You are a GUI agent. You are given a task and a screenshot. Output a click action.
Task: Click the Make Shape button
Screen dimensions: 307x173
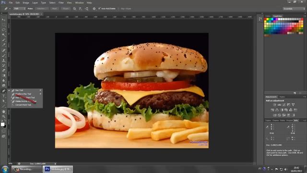tap(66, 9)
